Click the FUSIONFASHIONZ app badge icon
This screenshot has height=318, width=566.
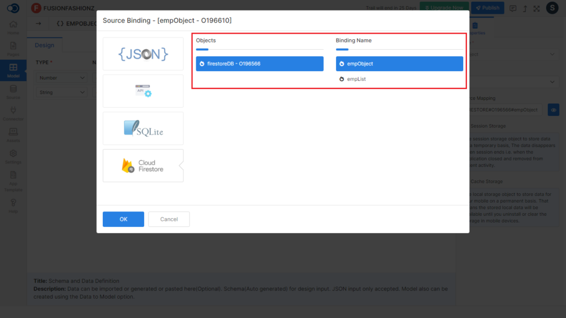pyautogui.click(x=36, y=8)
